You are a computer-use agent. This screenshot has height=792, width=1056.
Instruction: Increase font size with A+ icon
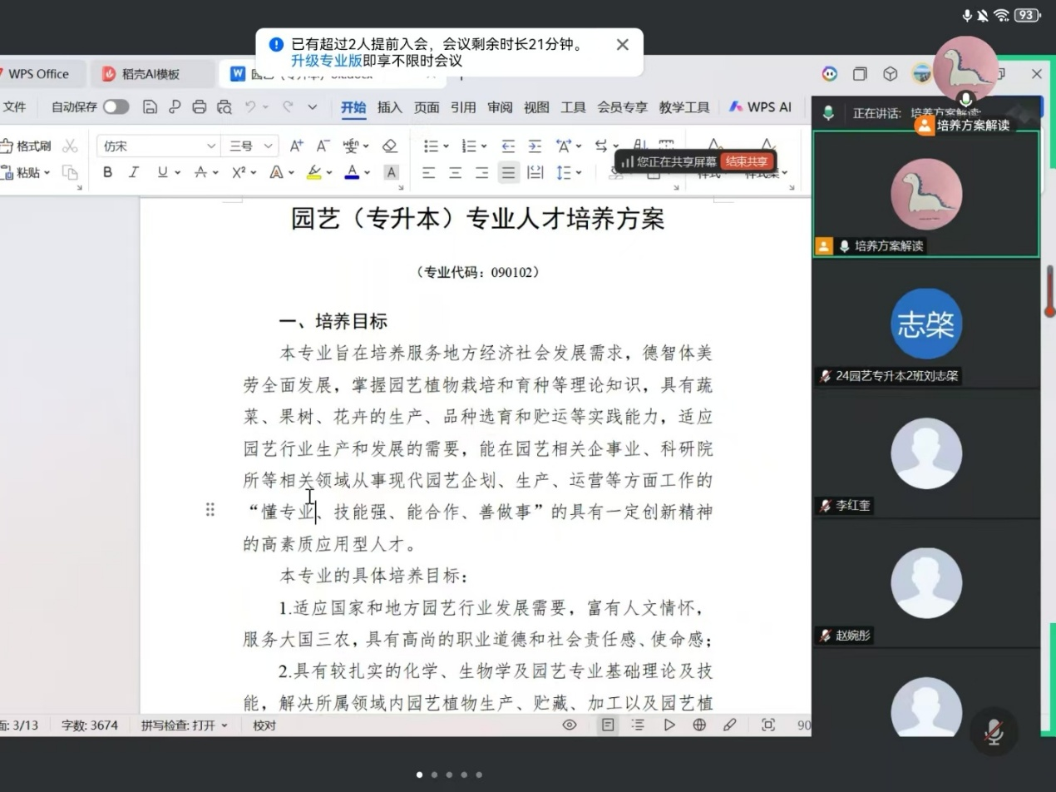(x=296, y=146)
